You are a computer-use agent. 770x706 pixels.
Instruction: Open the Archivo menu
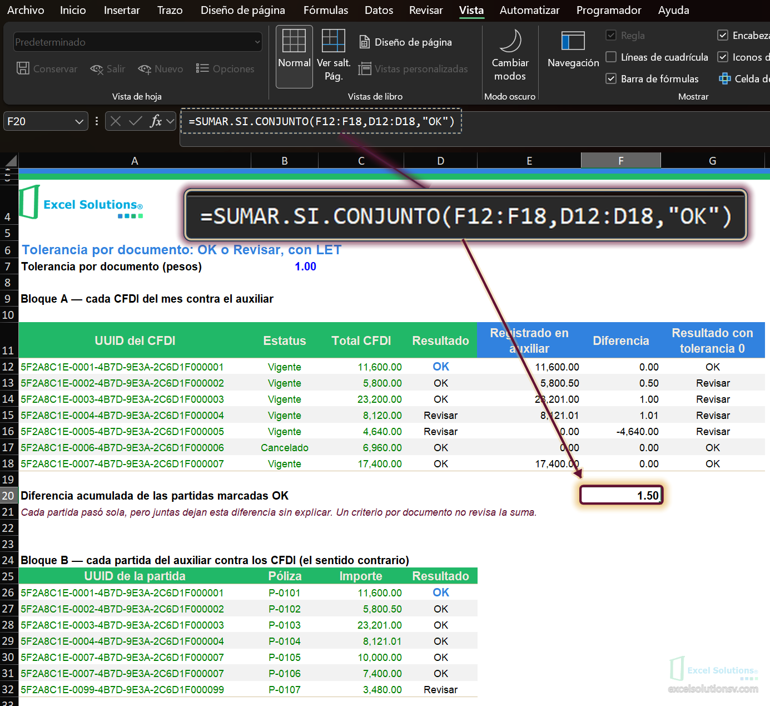[26, 10]
